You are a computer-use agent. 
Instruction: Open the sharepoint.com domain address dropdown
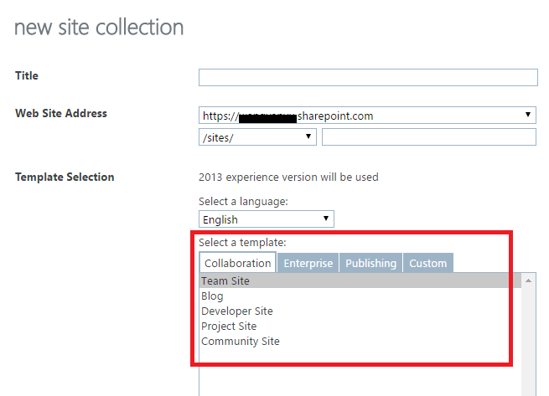[367, 115]
